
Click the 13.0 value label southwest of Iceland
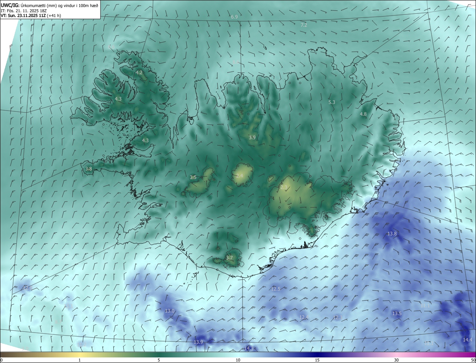pyautogui.click(x=170, y=311)
